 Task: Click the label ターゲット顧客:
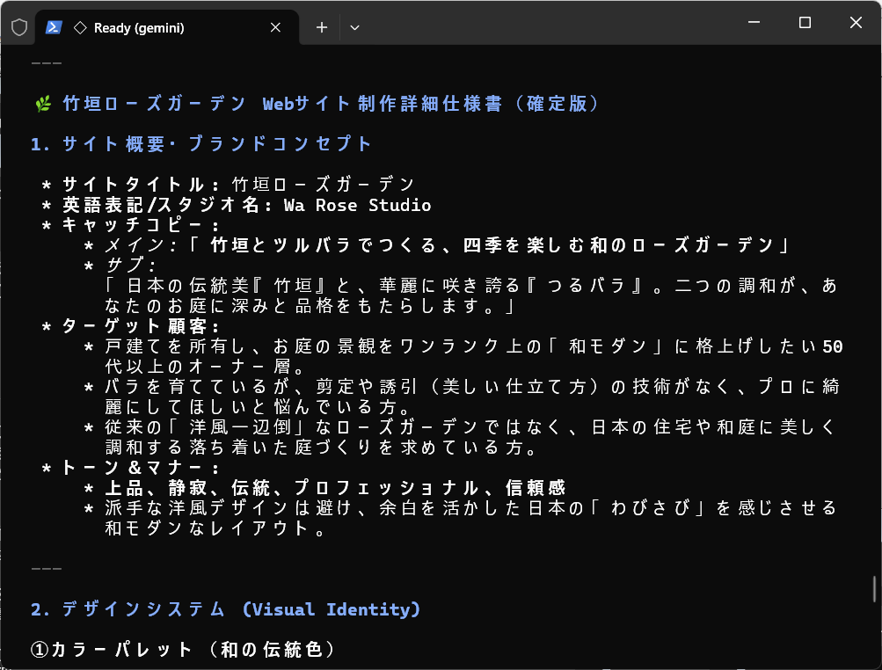pos(140,326)
